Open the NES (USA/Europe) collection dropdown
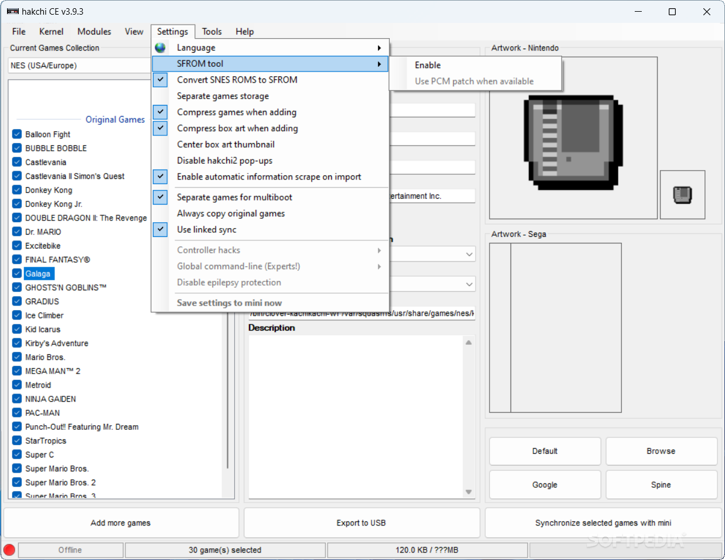This screenshot has height=560, width=725. coord(80,65)
